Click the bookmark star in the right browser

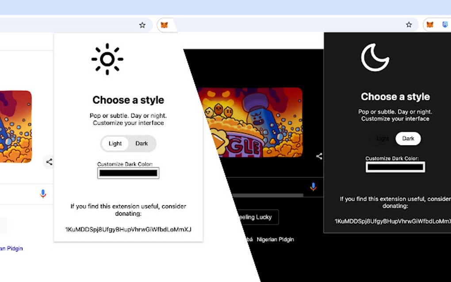point(409,25)
